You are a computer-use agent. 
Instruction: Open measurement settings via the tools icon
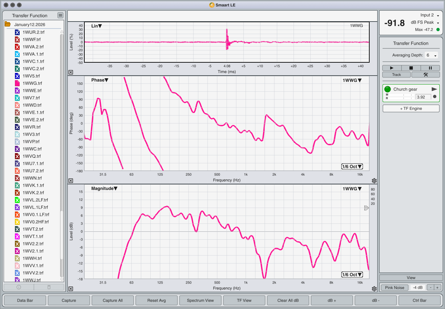tap(425, 75)
